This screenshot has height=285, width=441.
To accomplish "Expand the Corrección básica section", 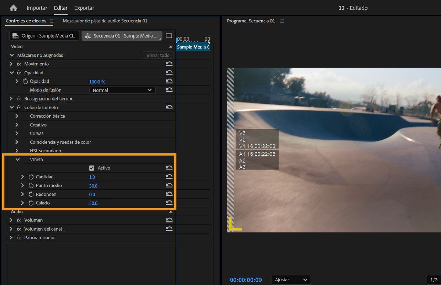I will 17,116.
